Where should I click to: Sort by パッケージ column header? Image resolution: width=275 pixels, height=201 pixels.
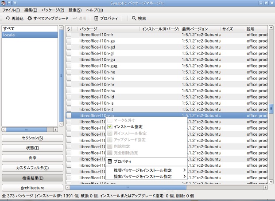tap(109, 29)
